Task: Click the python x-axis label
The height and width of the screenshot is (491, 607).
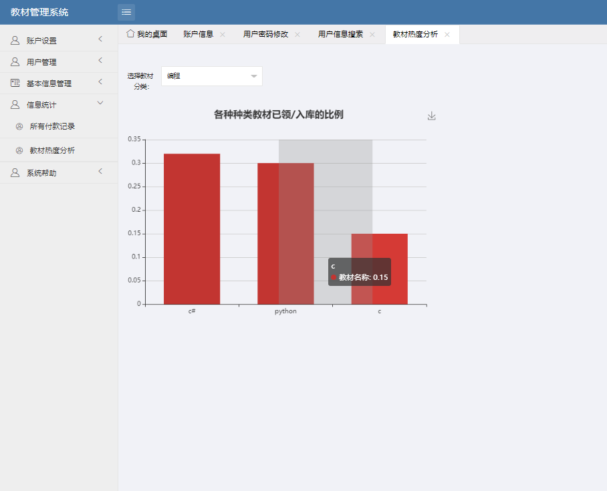Action: 285,311
